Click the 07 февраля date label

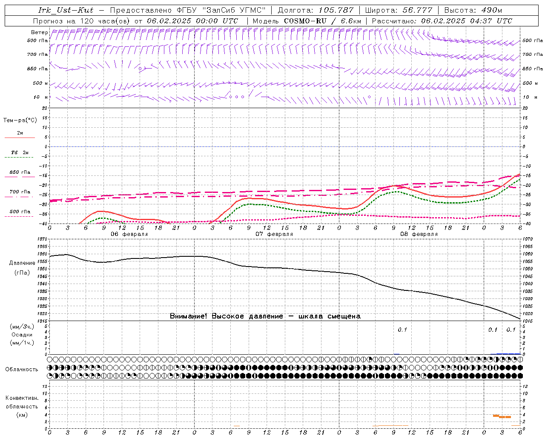(274, 234)
